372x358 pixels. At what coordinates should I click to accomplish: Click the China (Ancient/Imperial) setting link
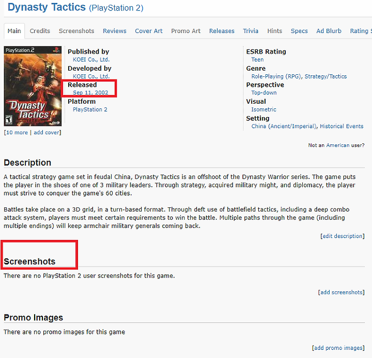(x=284, y=126)
